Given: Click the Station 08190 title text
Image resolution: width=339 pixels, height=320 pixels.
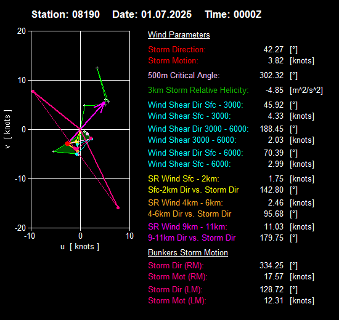Looking at the screenshot, I should tap(65, 15).
